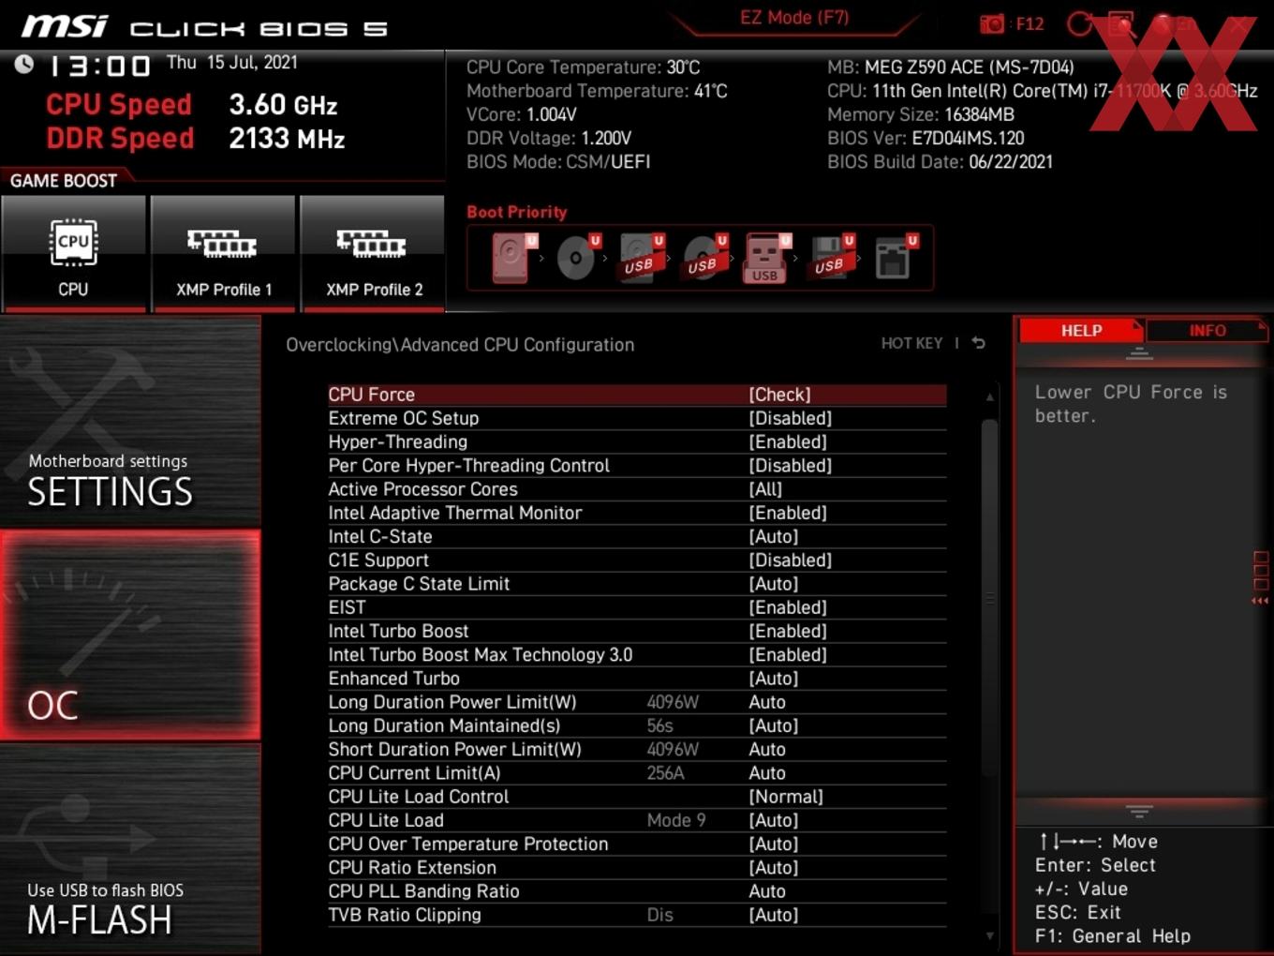1274x956 pixels.
Task: Open Intel Turbo Boost Max Technology 3.0 value
Action: 788,654
